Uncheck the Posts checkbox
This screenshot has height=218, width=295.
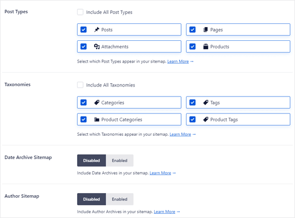(x=83, y=30)
